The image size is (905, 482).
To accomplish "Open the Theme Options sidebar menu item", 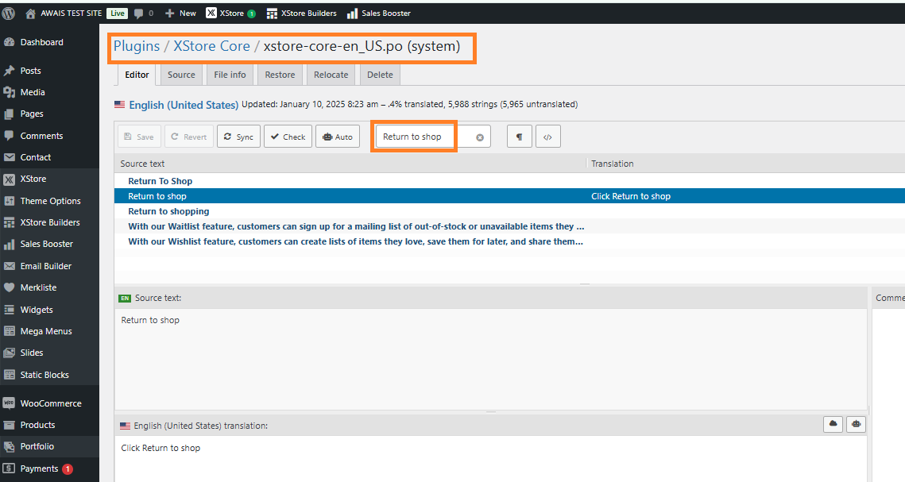I will [x=49, y=201].
